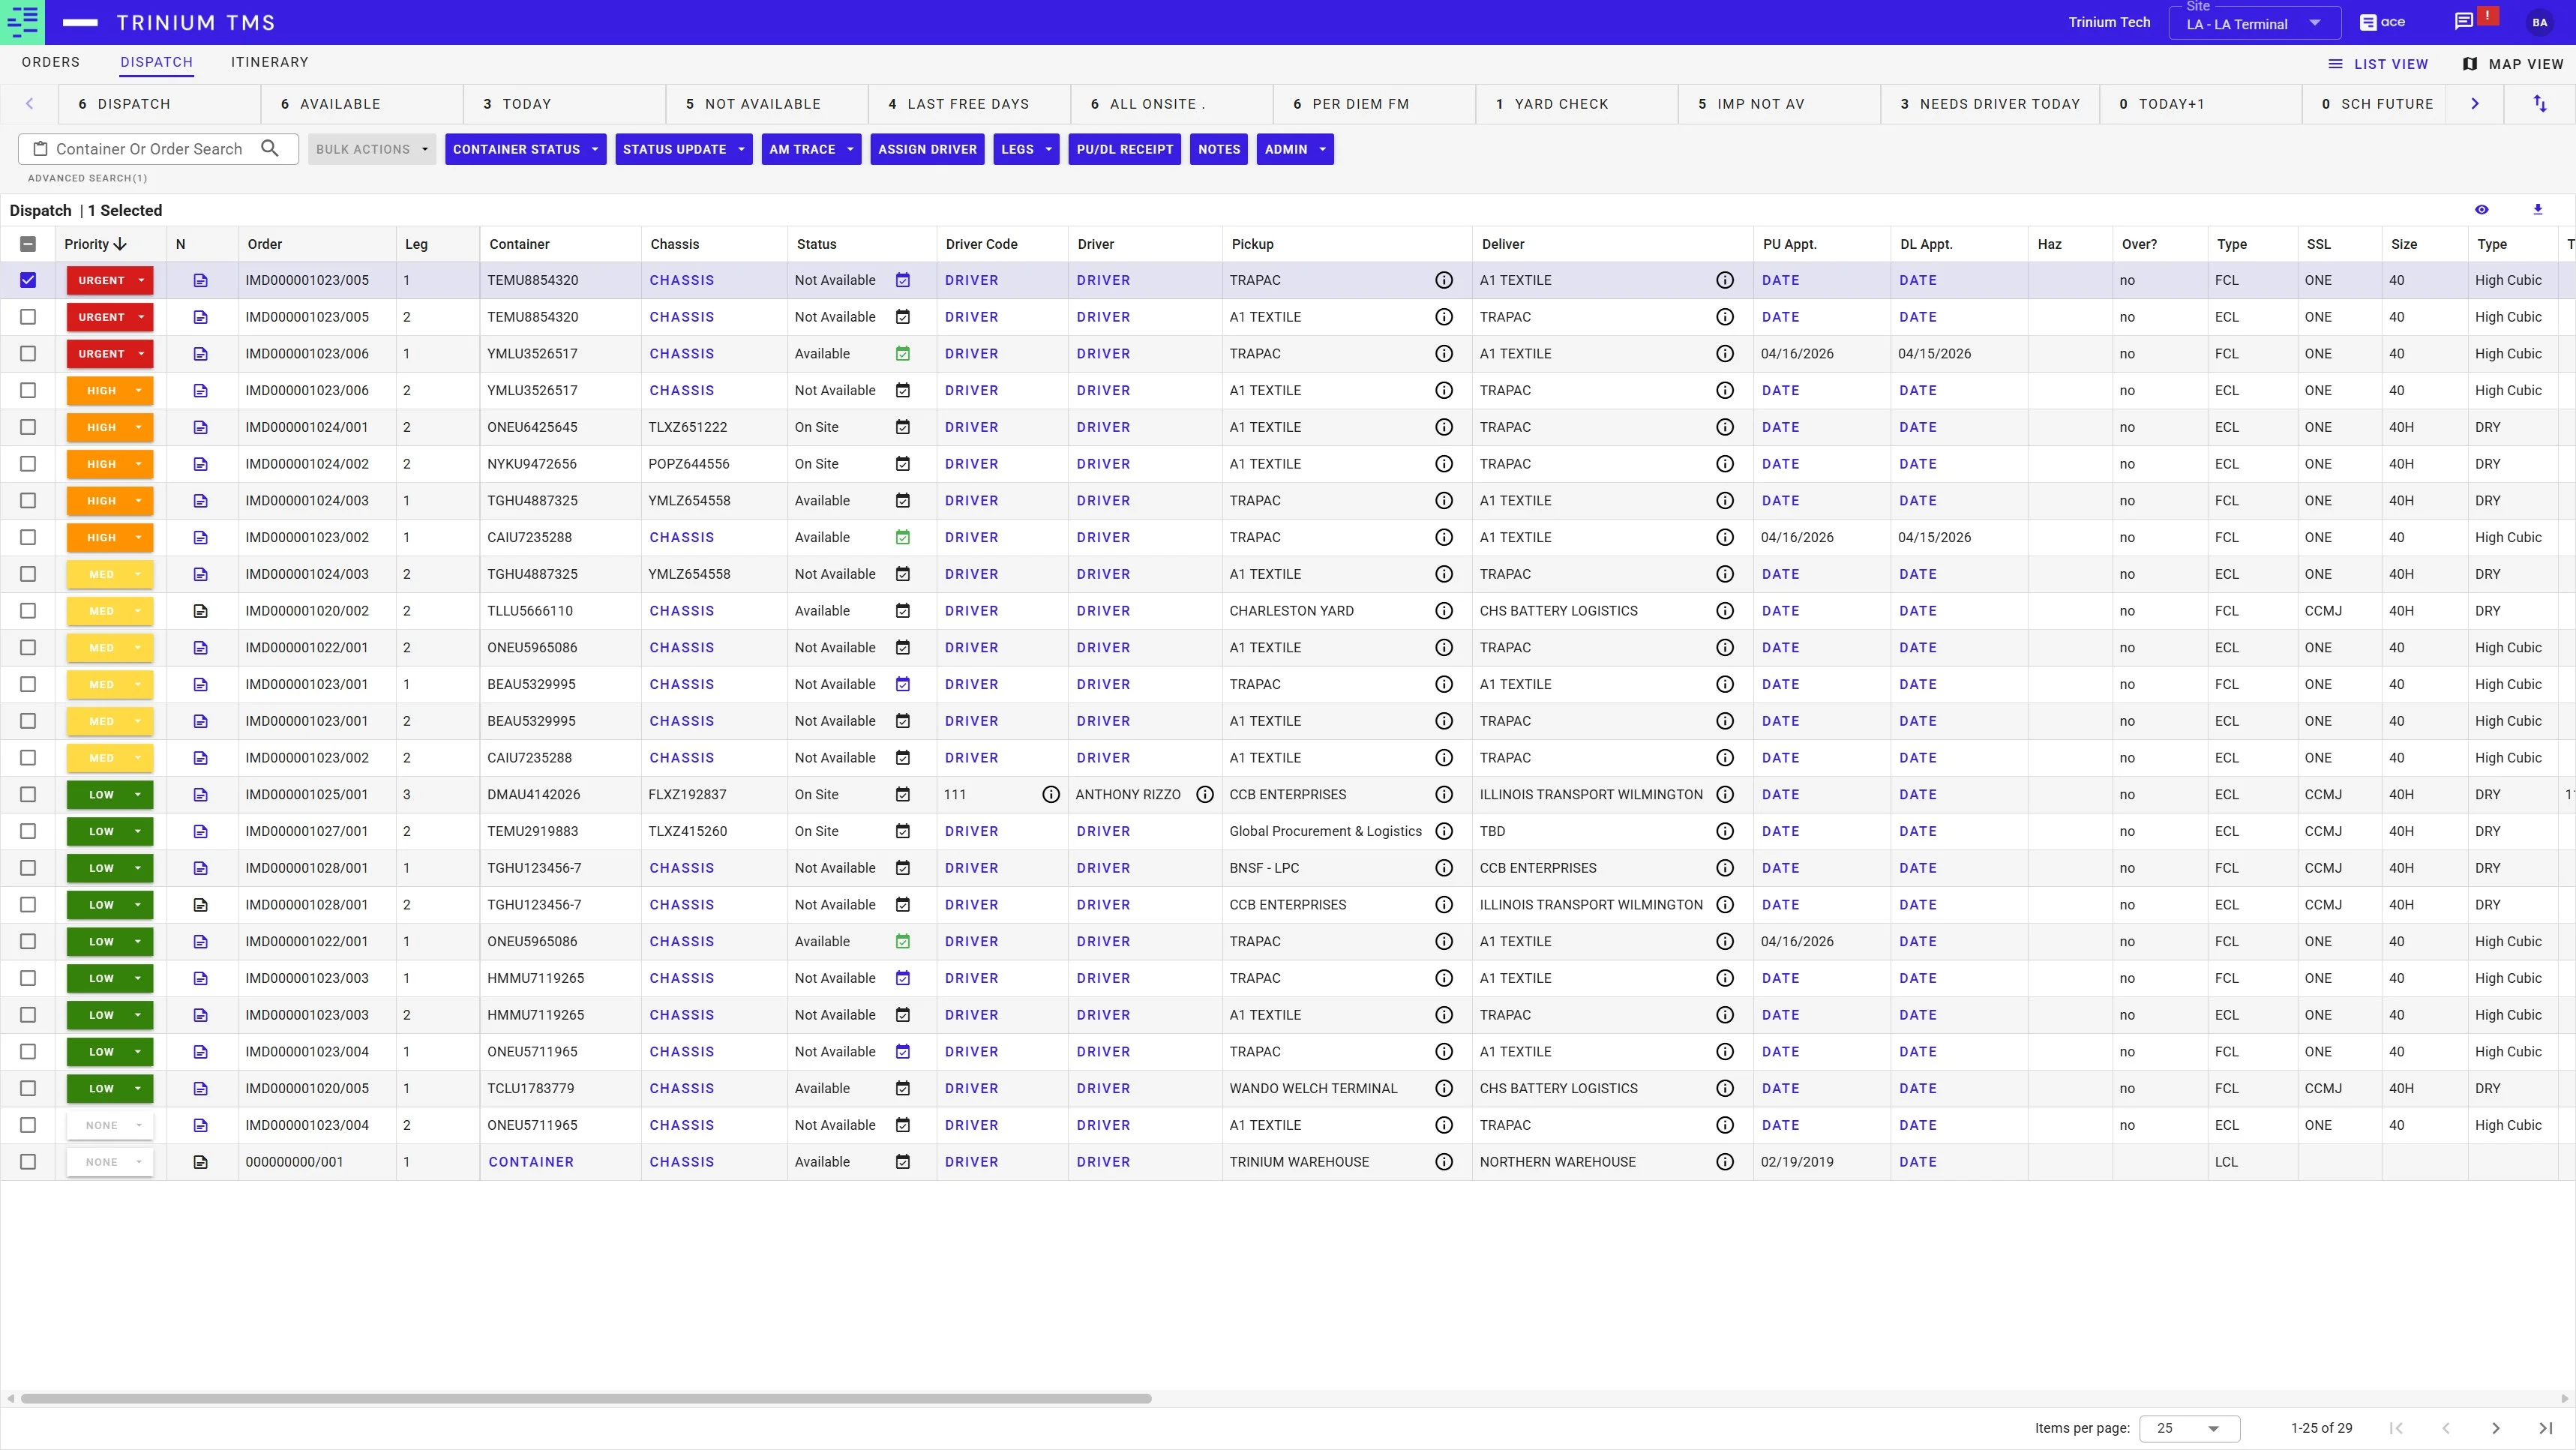Screen dimensions: 2576x1450
Task: Click info icon beside CHARLESTON YARD pickup
Action: pyautogui.click(x=1443, y=611)
